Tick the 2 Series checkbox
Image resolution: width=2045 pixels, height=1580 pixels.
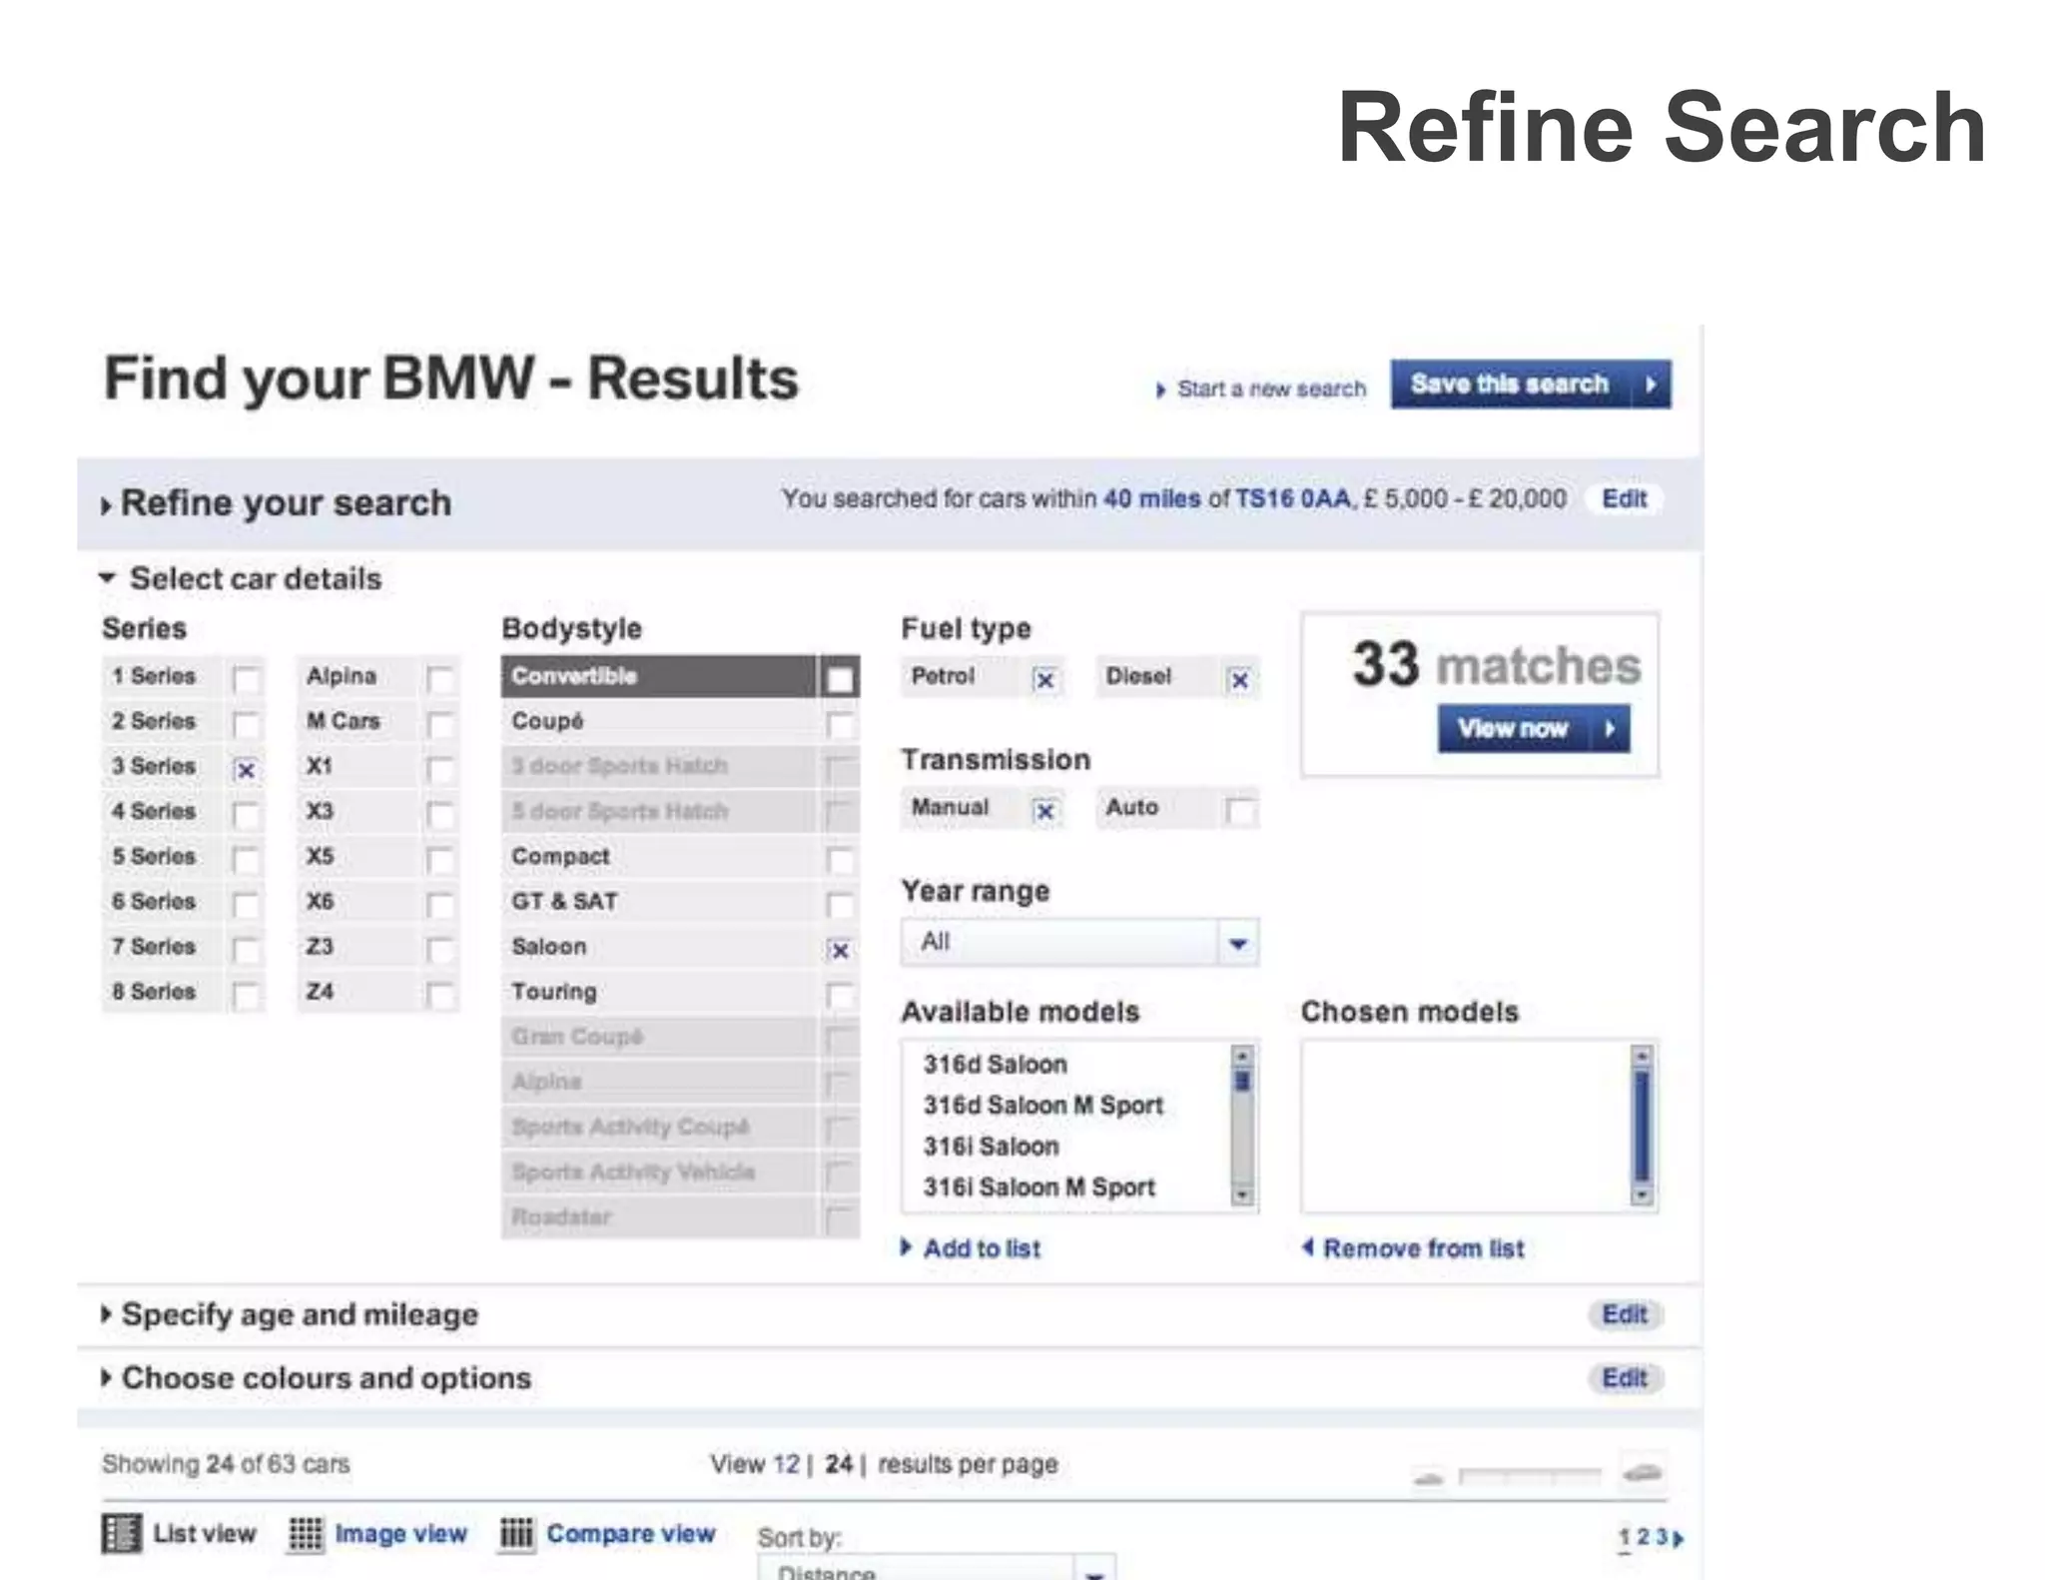coord(246,725)
